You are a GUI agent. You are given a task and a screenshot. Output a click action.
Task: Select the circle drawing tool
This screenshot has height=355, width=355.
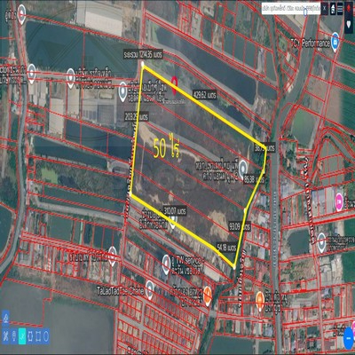tap(46, 336)
